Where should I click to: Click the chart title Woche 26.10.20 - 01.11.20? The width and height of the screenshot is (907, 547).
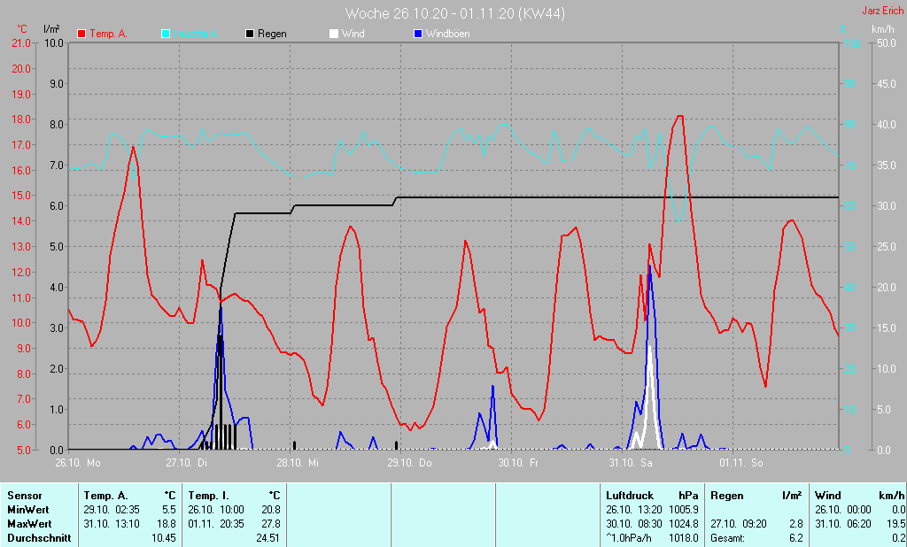tap(454, 13)
